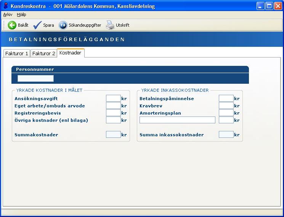Click the Kravbrev amount field
284x217 pixels.
(x=226, y=105)
